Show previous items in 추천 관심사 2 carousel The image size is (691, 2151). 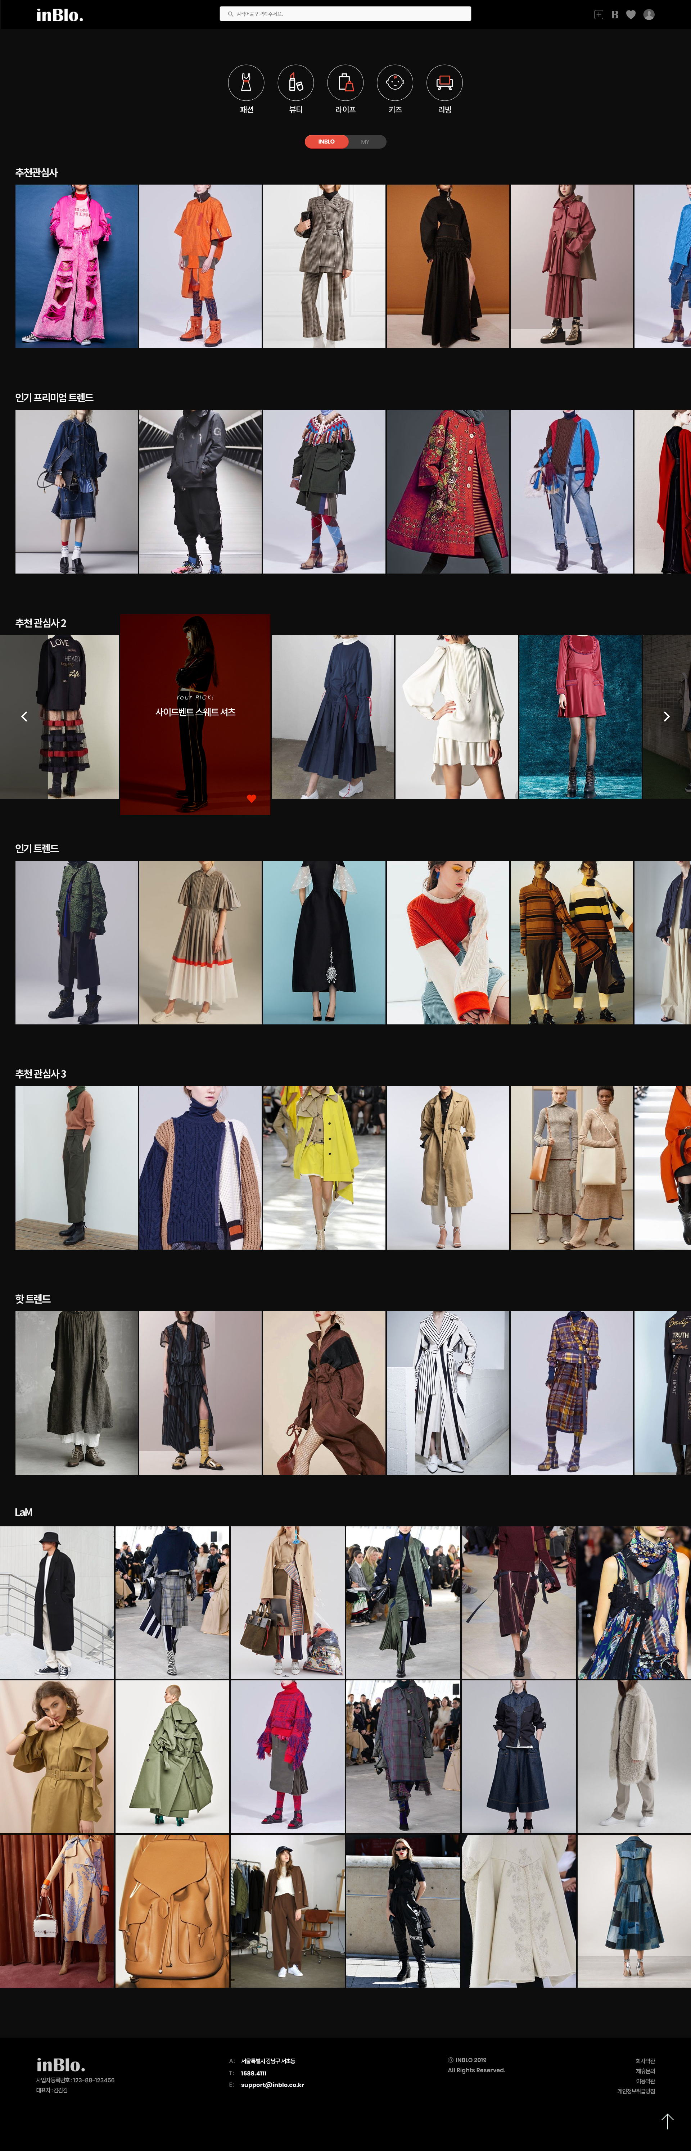pyautogui.click(x=24, y=716)
